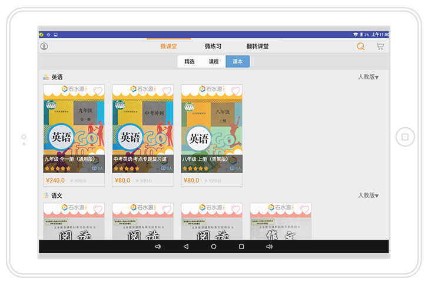The width and height of the screenshot is (428, 285).
Task: Open the 九年级 全一册 English book cover
Action: point(74,130)
